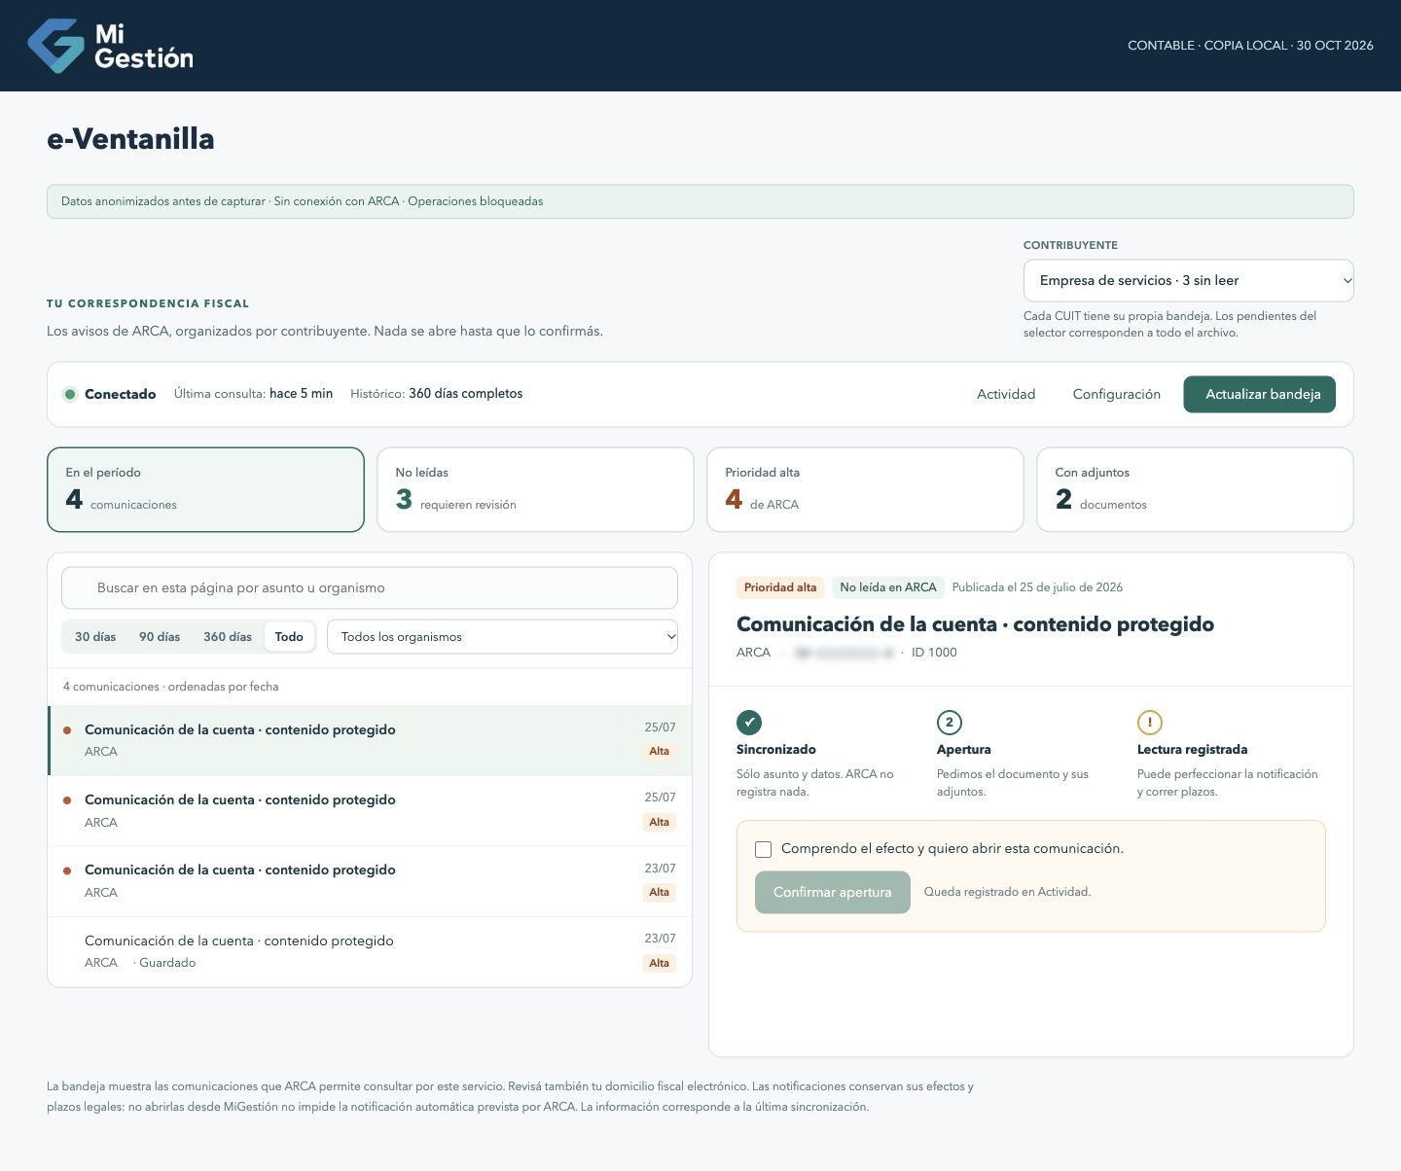Image resolution: width=1401 pixels, height=1171 pixels.
Task: Click the '4 comunicaciones · ordenadas por fecha' text
Action: 171,687
